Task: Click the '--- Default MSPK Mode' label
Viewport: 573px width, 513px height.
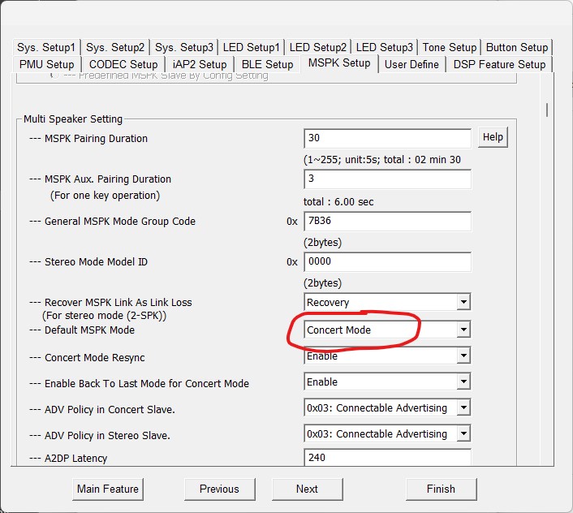Action: pyautogui.click(x=82, y=330)
